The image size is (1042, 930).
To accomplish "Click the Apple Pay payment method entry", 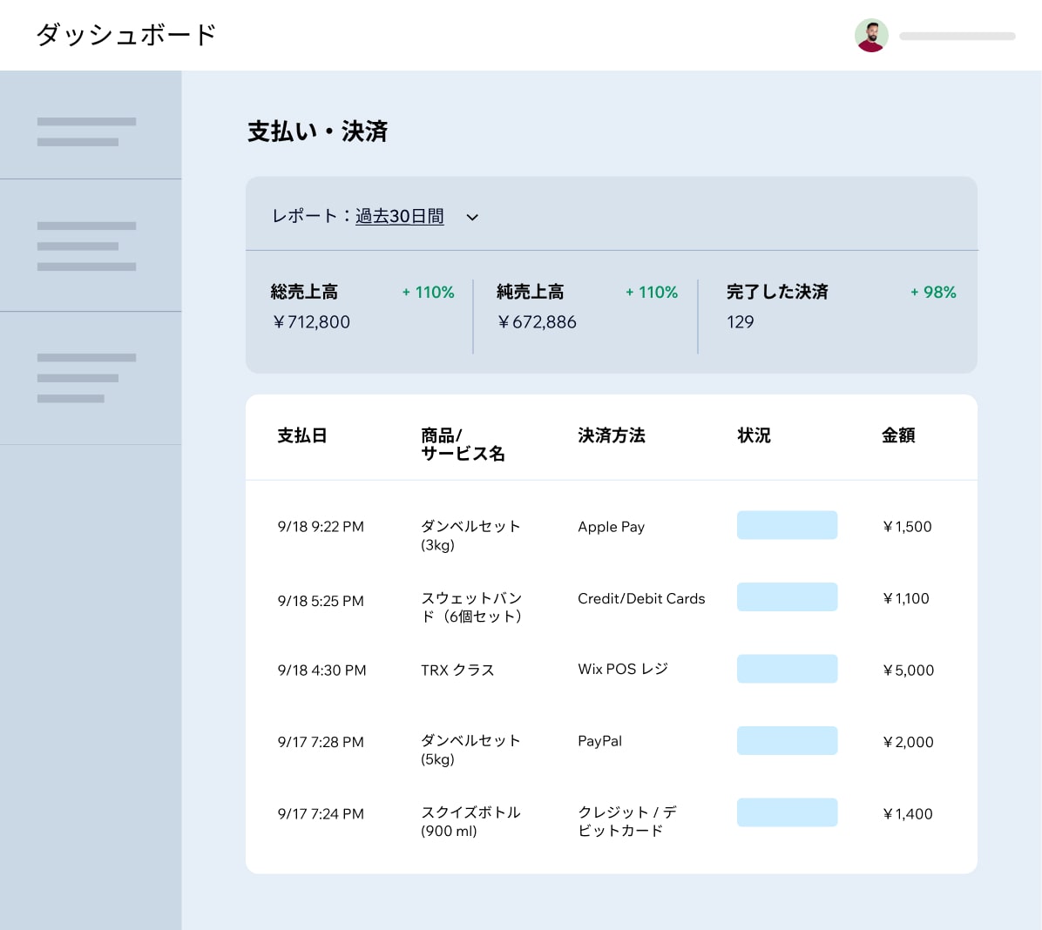I will (611, 526).
